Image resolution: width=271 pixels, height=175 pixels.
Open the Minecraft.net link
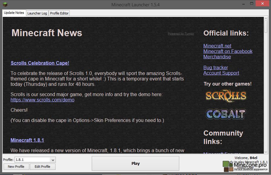point(217,46)
